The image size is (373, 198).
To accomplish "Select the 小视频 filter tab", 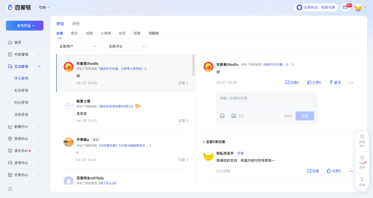I will 106,33.
